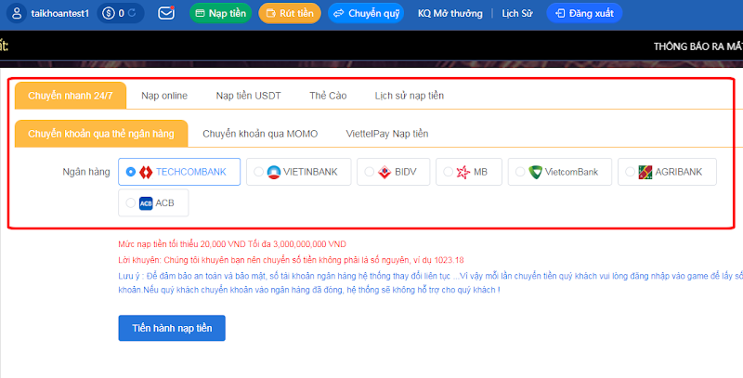The height and width of the screenshot is (378, 743).
Task: Select the VietcomBank radio button
Action: pyautogui.click(x=520, y=172)
